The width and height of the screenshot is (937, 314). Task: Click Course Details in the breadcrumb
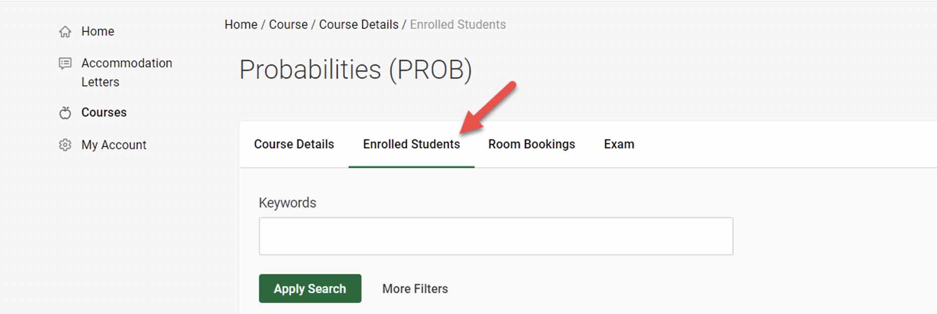pyautogui.click(x=359, y=25)
